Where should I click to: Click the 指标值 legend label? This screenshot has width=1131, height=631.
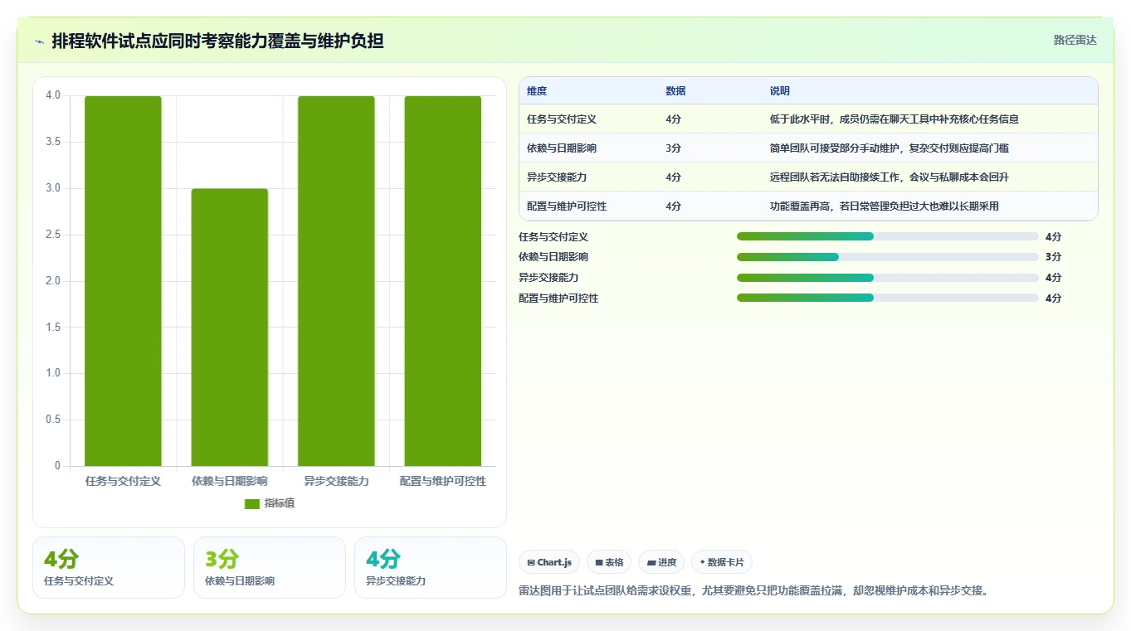(280, 504)
